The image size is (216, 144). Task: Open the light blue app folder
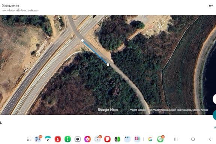tap(127, 139)
